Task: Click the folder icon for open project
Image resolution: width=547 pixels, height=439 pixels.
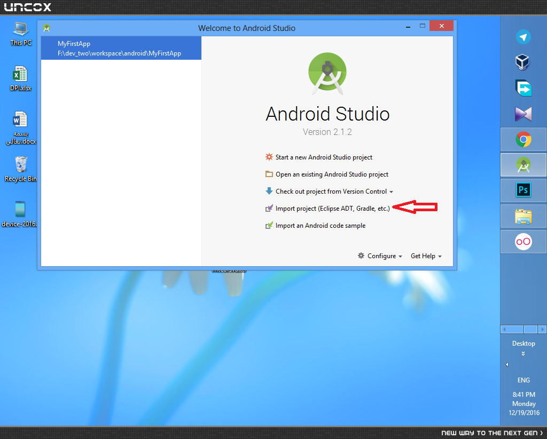Action: pyautogui.click(x=269, y=174)
